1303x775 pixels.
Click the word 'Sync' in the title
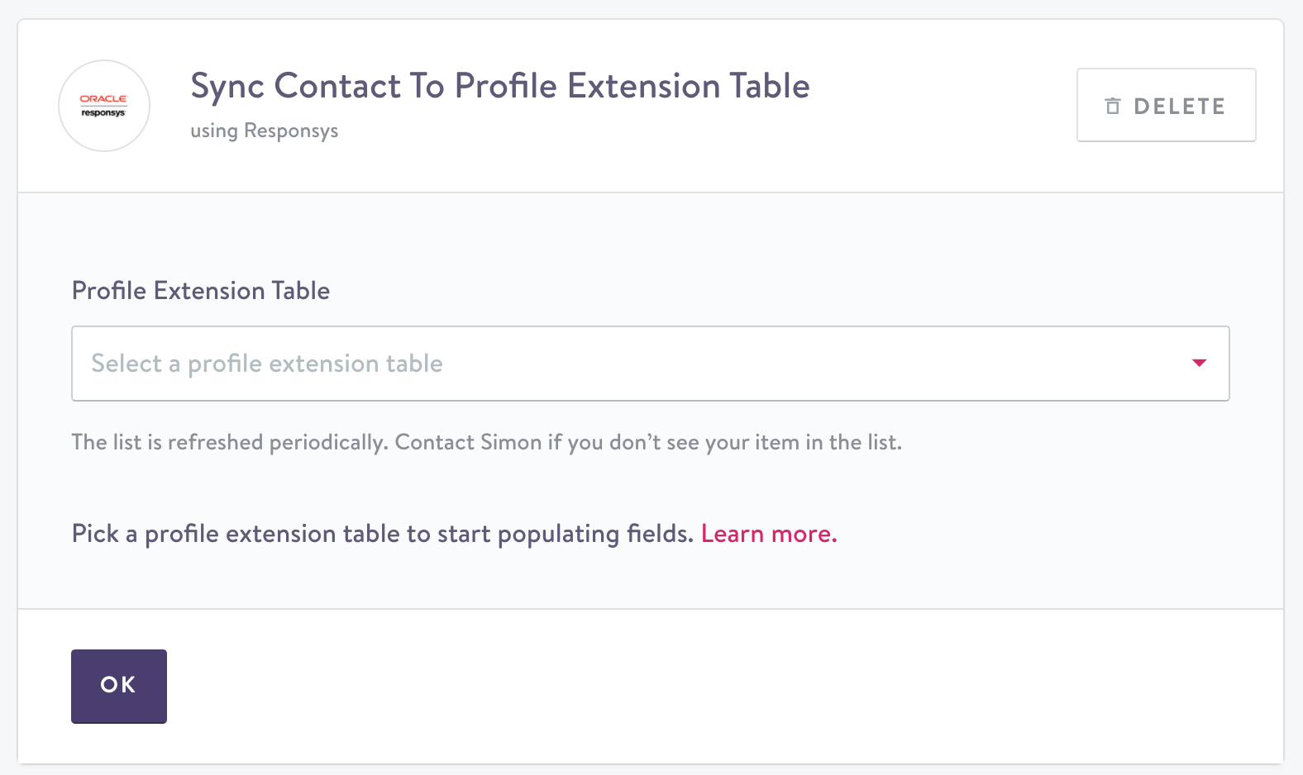click(x=227, y=86)
